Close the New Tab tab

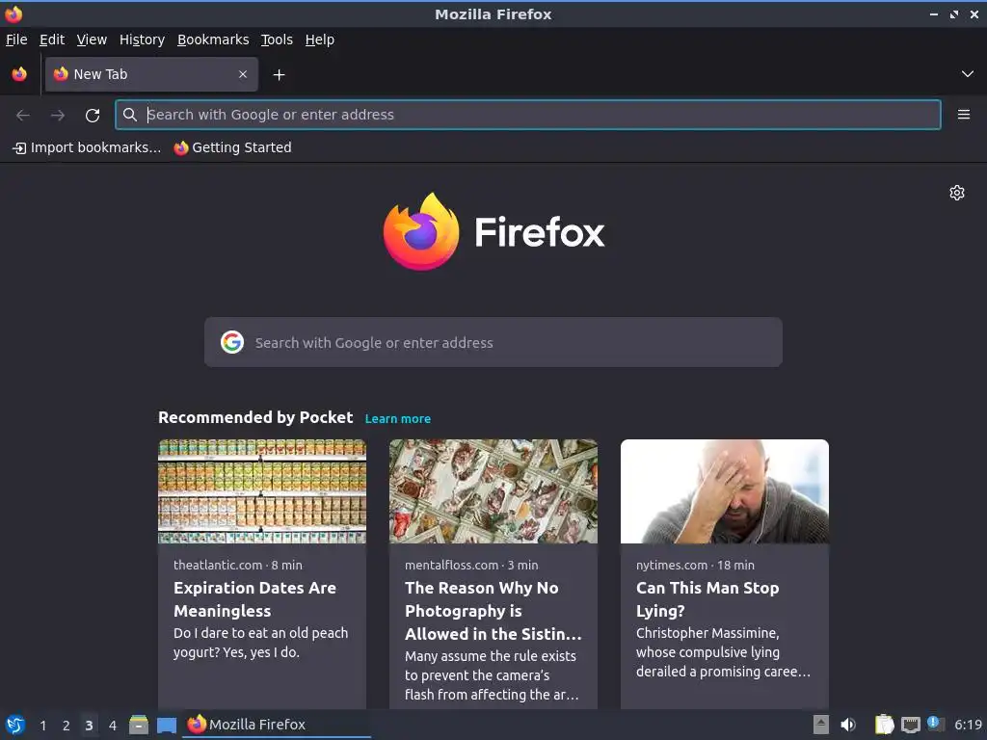242,74
